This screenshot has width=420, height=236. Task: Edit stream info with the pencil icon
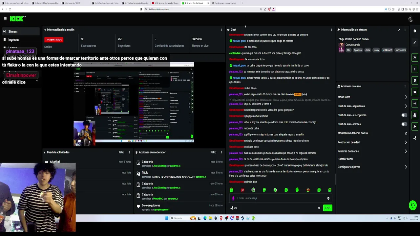tap(399, 30)
